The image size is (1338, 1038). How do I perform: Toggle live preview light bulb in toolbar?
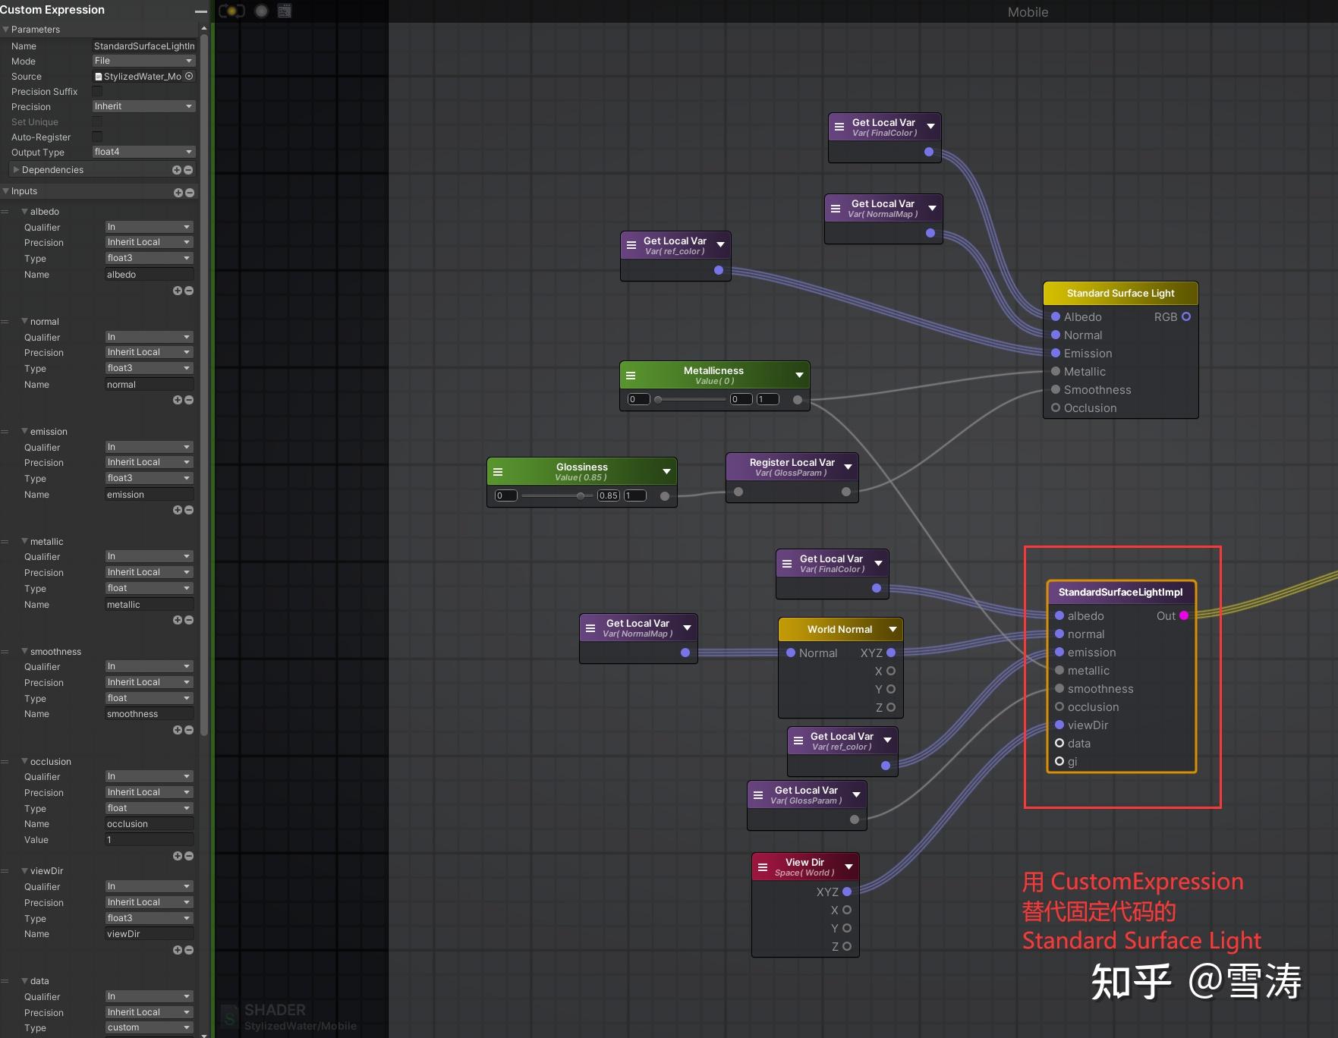(x=232, y=11)
